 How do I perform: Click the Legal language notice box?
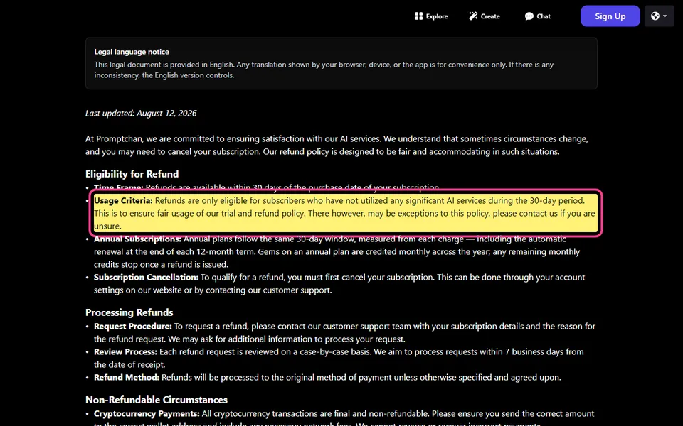(341, 63)
